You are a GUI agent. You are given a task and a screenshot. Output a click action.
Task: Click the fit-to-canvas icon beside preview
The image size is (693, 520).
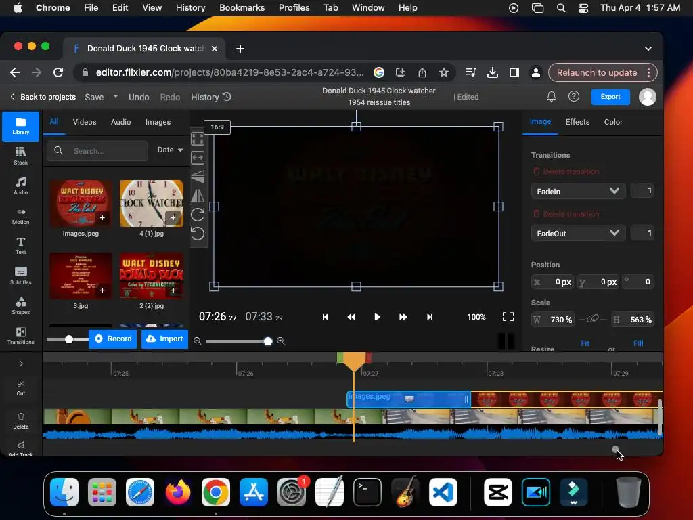coord(198,139)
